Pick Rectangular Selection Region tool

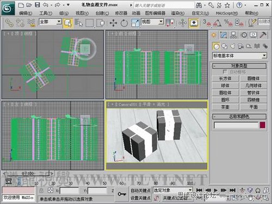tap(90, 23)
